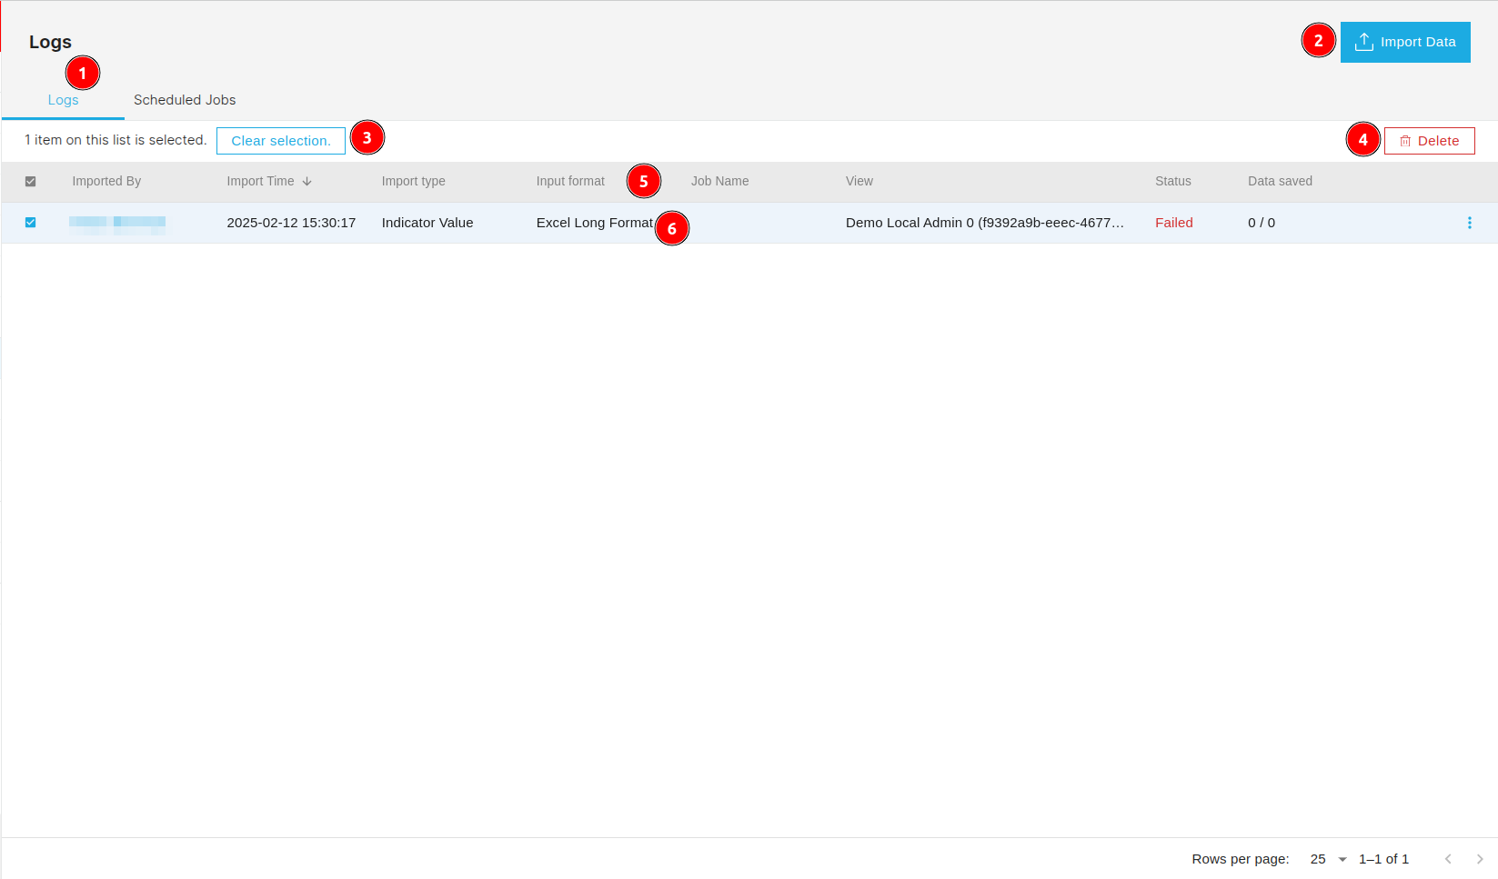Go to the previous page arrow
Viewport: 1498px width, 879px height.
pos(1448,859)
